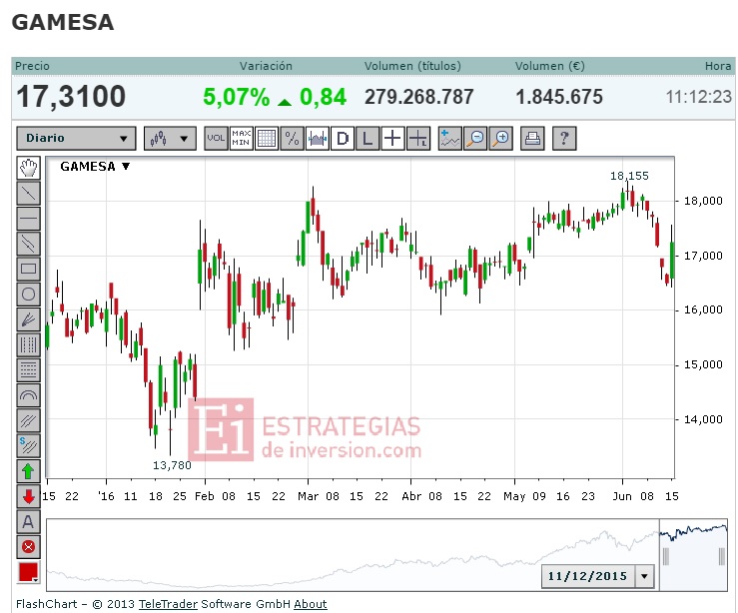This screenshot has width=738, height=613.
Task: Click the Jun date axis label
Action: [622, 496]
